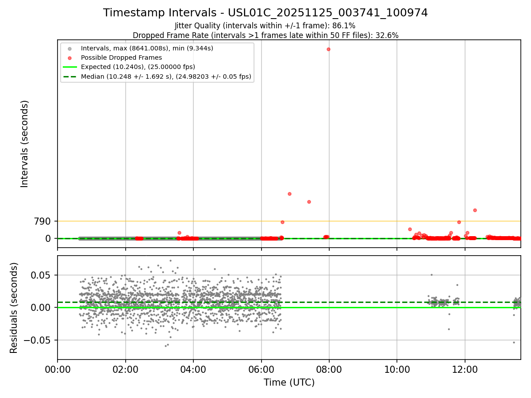
Task: Click the '0' tick label on the intervals axis
Action: 49,238
